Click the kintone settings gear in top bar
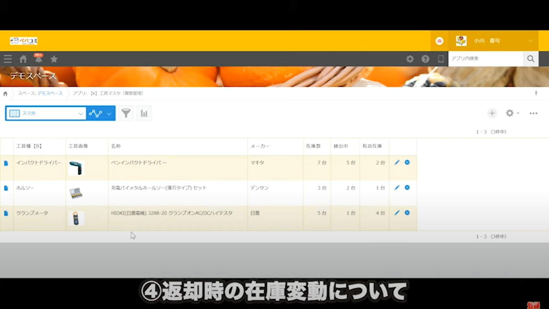This screenshot has width=549, height=309. click(410, 59)
